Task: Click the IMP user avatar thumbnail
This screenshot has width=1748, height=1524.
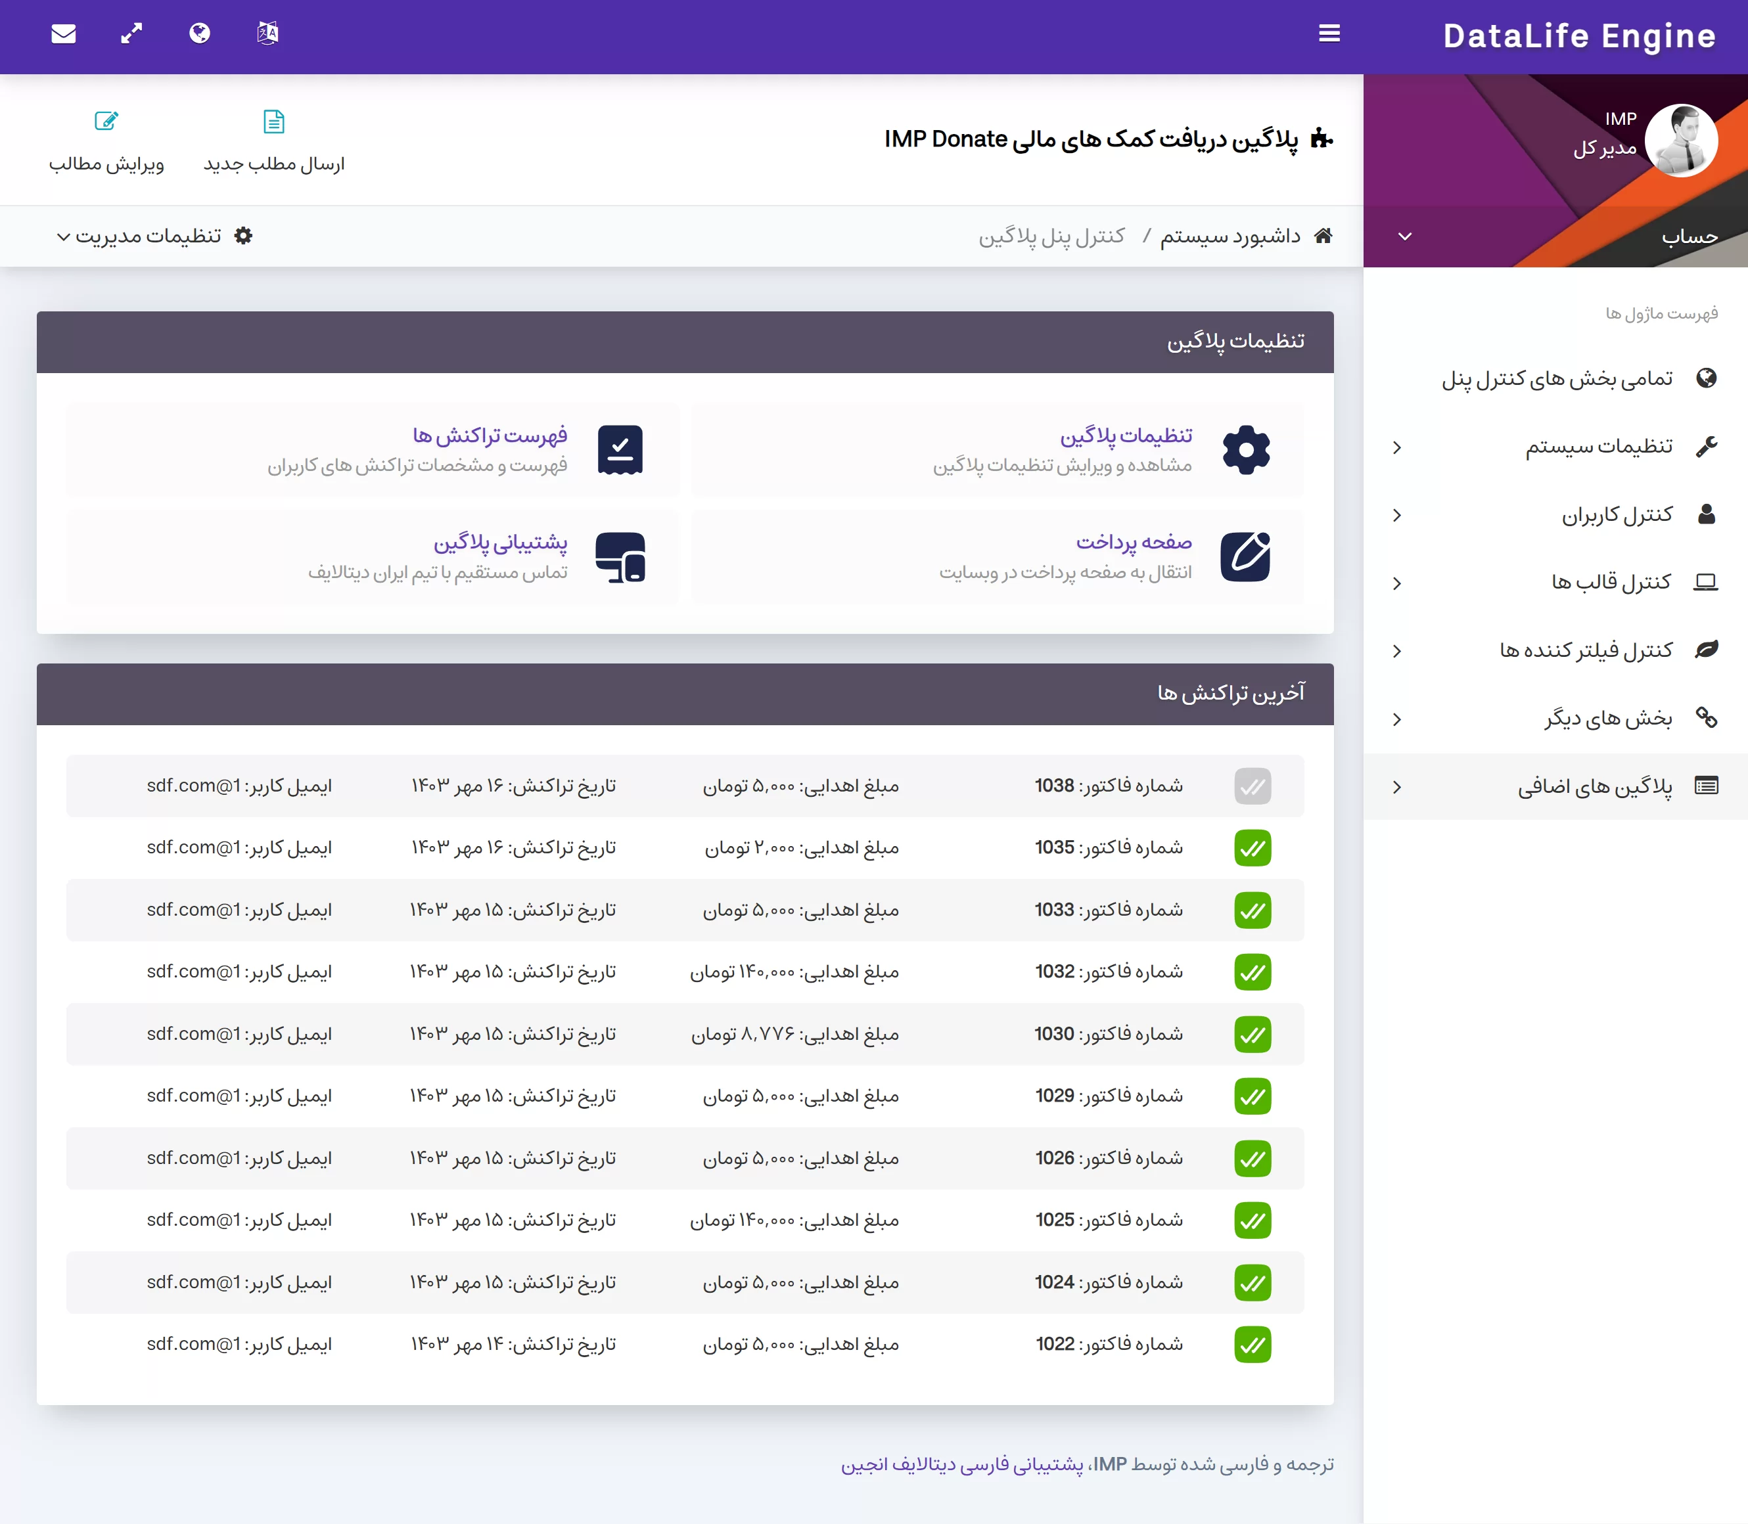Action: click(x=1681, y=141)
